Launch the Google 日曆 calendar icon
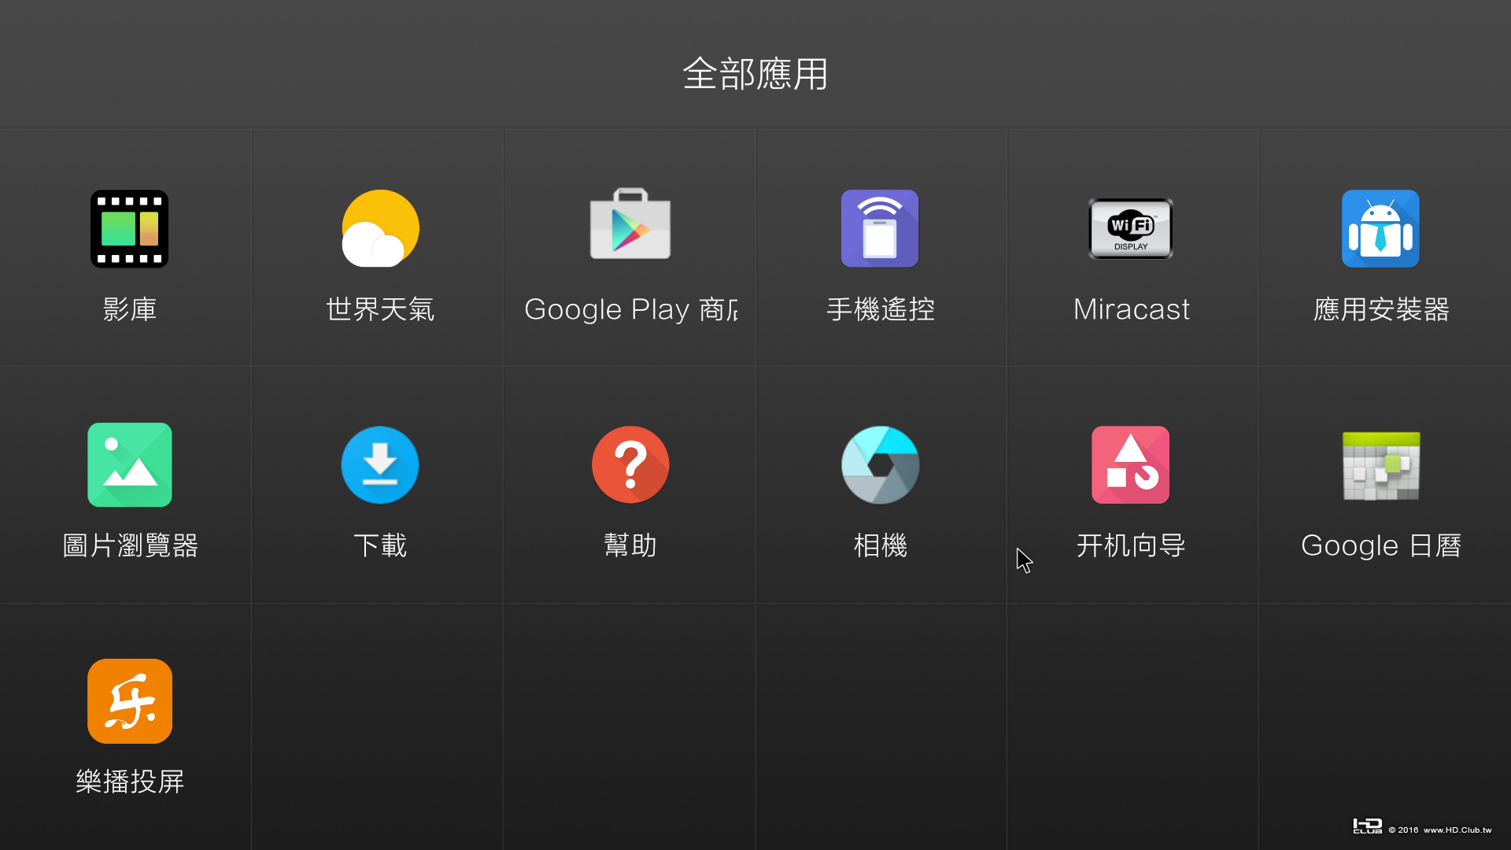This screenshot has width=1511, height=850. pos(1380,466)
